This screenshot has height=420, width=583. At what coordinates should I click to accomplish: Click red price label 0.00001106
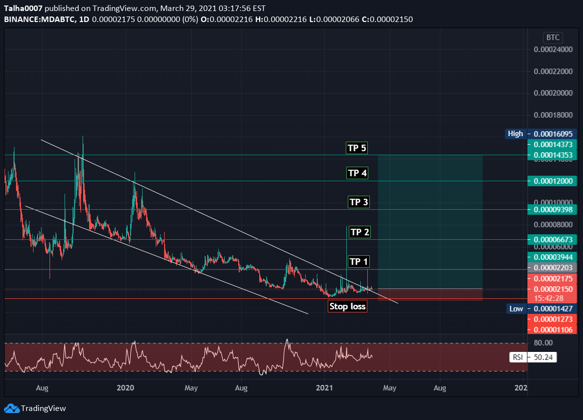pyautogui.click(x=552, y=329)
